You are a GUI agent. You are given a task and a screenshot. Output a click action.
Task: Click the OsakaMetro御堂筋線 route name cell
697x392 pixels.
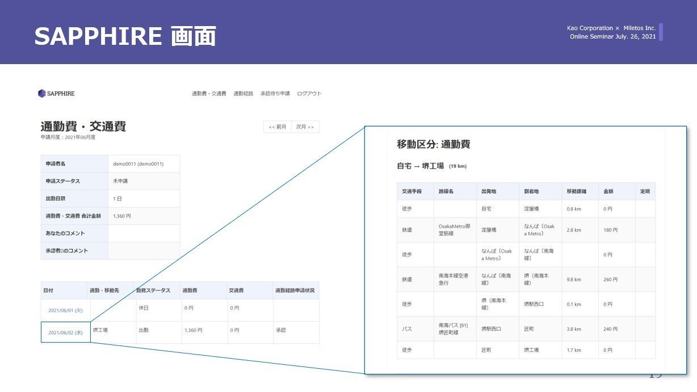click(455, 230)
